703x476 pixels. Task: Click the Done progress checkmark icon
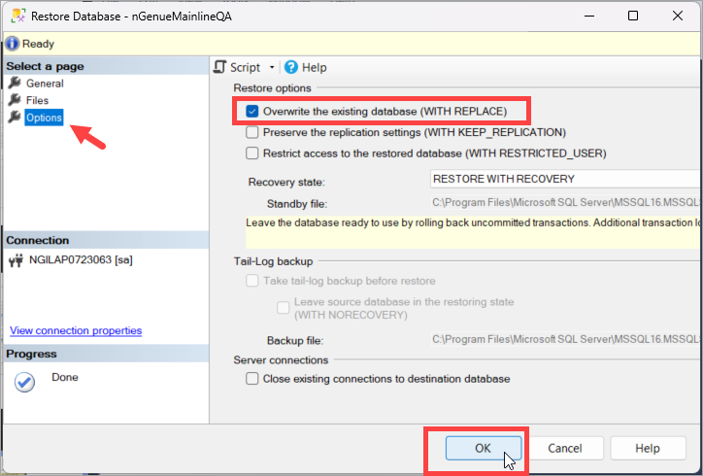point(24,382)
